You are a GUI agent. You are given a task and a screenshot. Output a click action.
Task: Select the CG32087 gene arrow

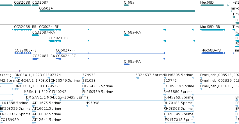(x=36, y=5)
